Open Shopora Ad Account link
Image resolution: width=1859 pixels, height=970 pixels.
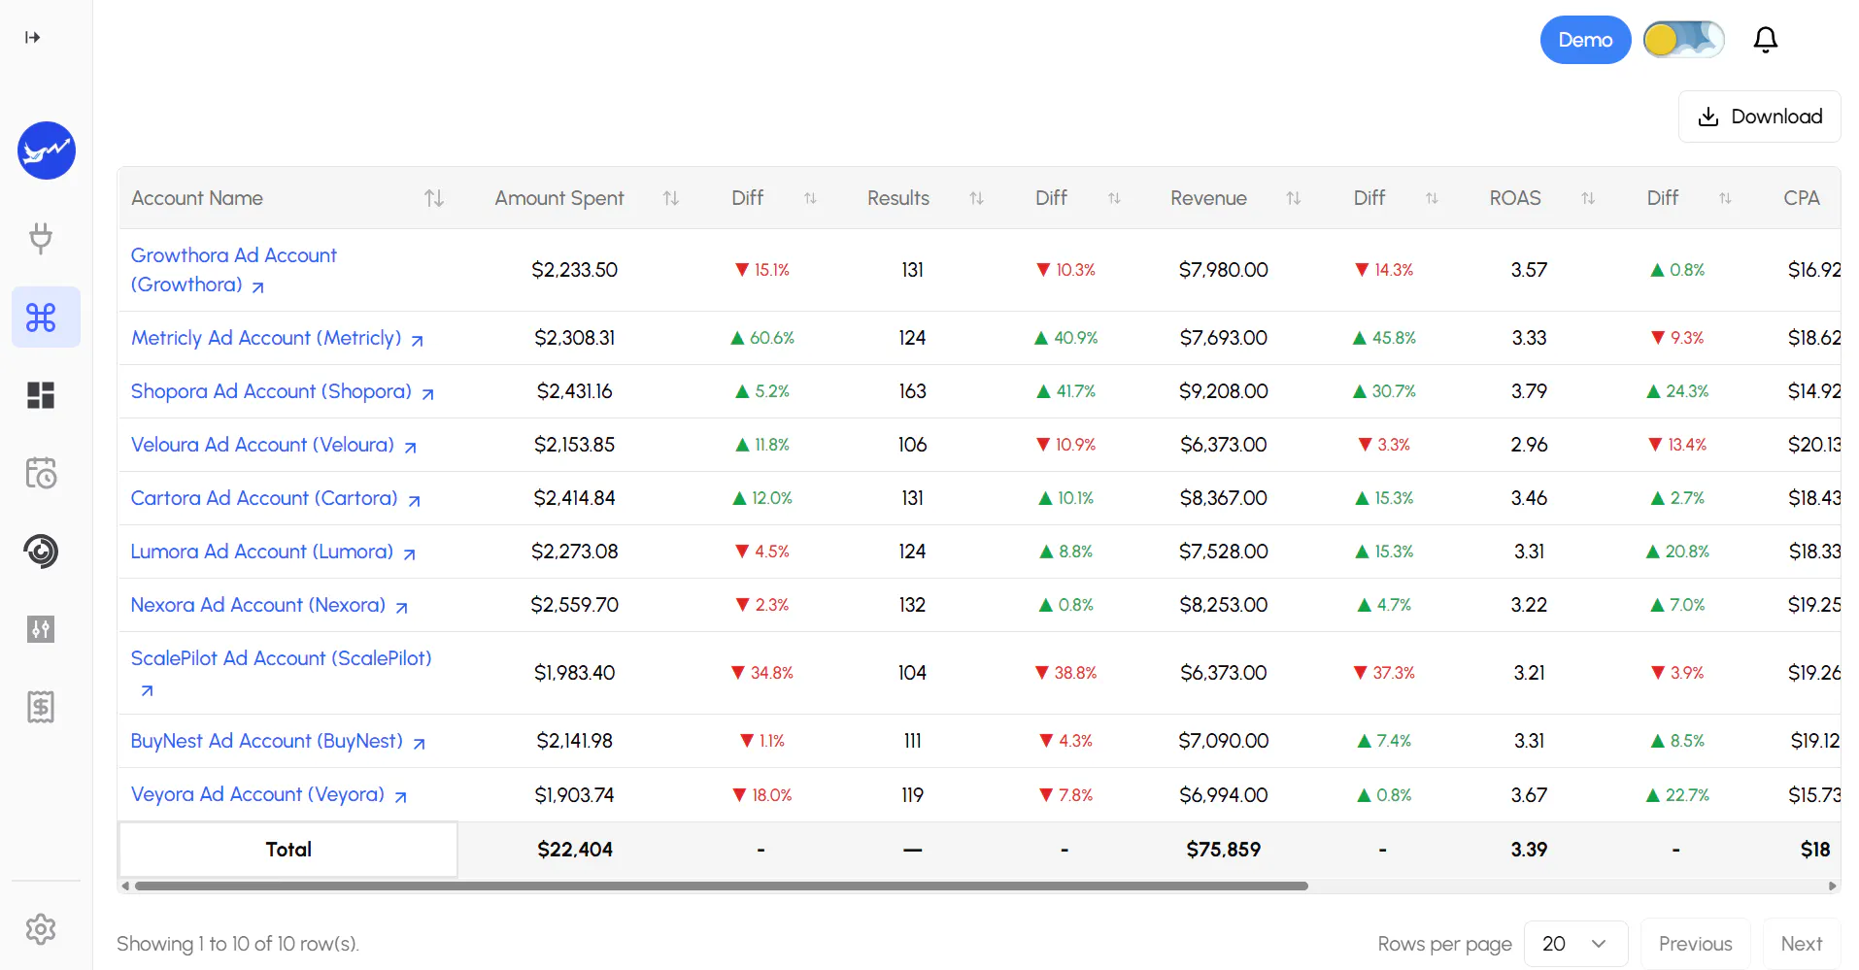pyautogui.click(x=283, y=391)
